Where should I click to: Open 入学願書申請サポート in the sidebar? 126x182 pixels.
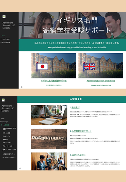9,154
